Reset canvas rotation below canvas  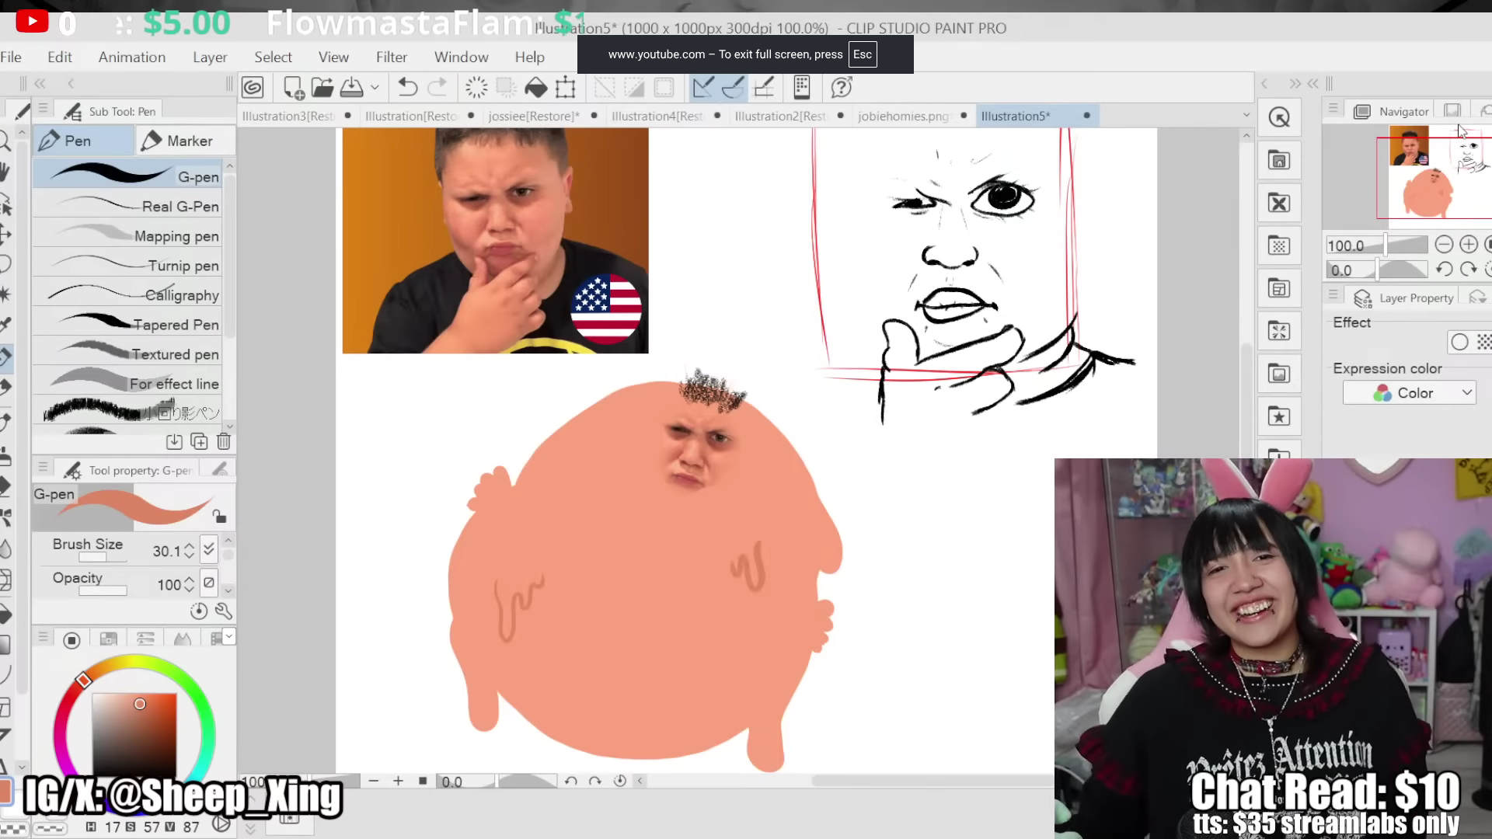point(619,781)
